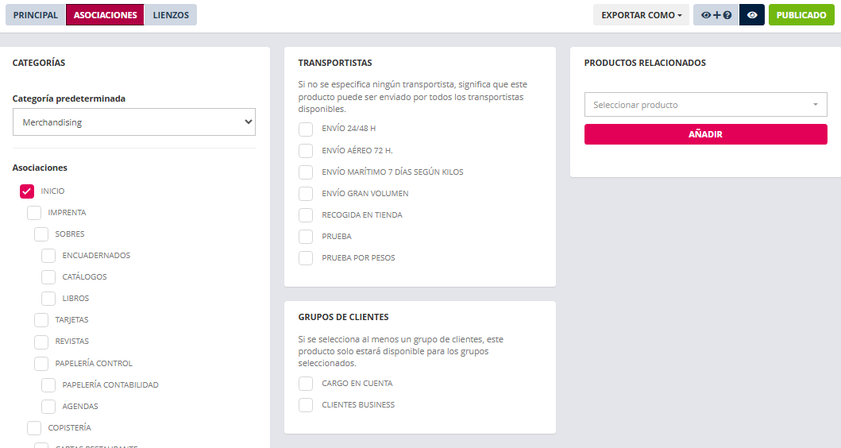Select the ASOCIACIONES tab

[x=105, y=15]
